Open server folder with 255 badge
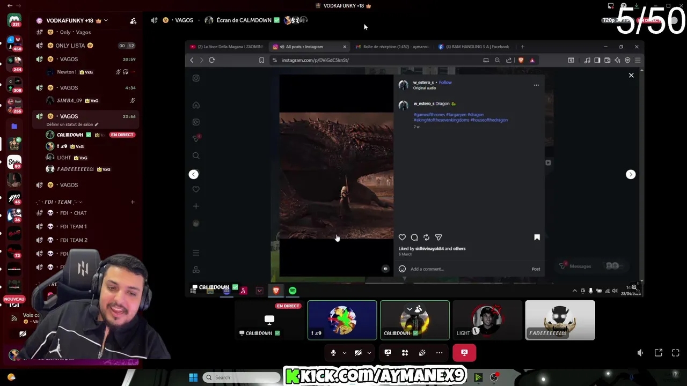This screenshot has width=687, height=386. (x=14, y=106)
